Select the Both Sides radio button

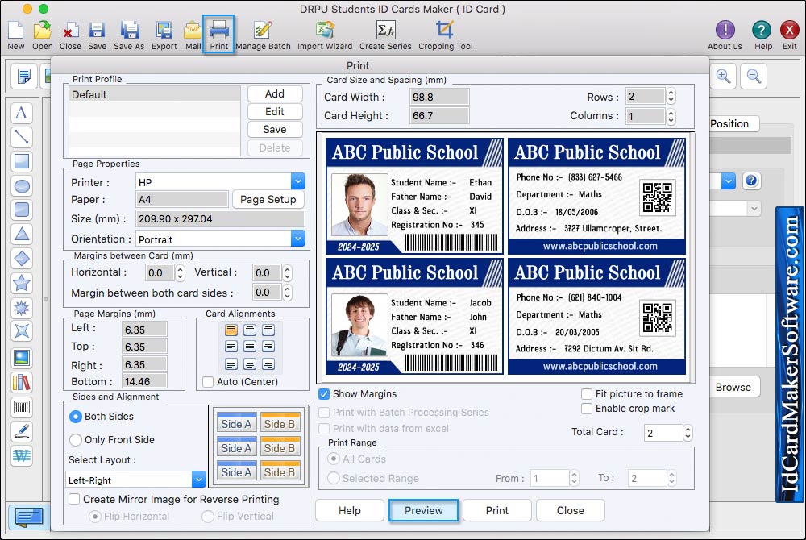tap(76, 417)
